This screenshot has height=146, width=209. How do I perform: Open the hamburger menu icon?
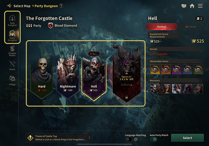(200, 6)
